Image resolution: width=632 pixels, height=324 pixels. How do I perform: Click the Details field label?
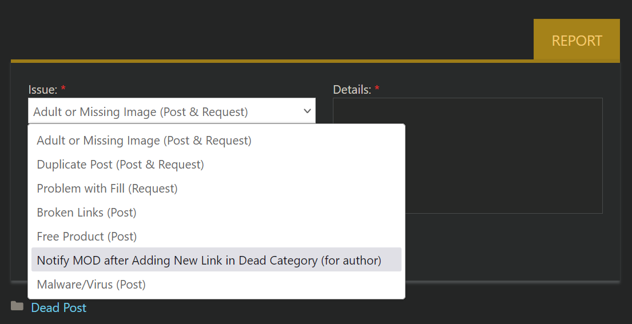(352, 89)
